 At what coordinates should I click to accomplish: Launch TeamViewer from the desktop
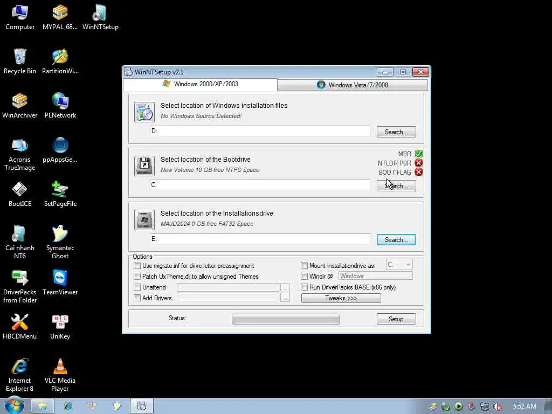pos(60,282)
